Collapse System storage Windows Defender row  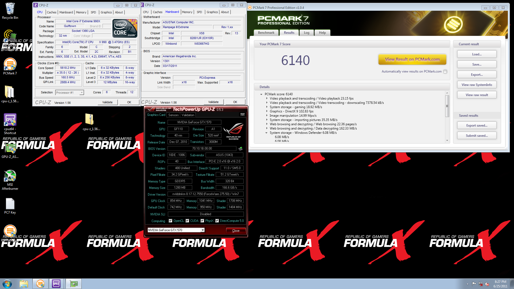(267, 133)
